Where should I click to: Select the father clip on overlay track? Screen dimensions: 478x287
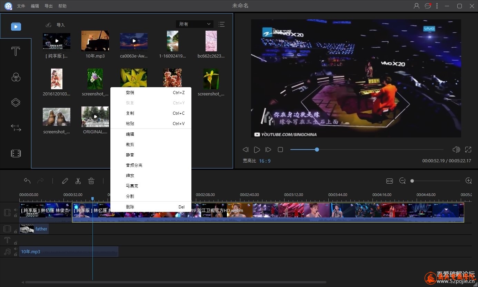(x=34, y=229)
